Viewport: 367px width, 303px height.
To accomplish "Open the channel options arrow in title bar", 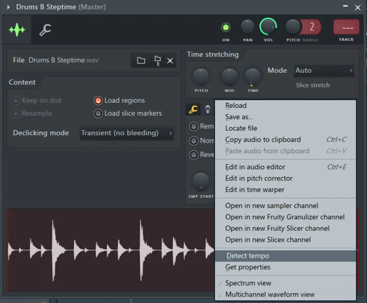I will coord(8,7).
